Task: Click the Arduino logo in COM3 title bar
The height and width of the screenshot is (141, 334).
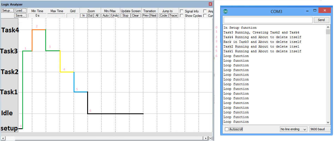Action: coord(225,11)
